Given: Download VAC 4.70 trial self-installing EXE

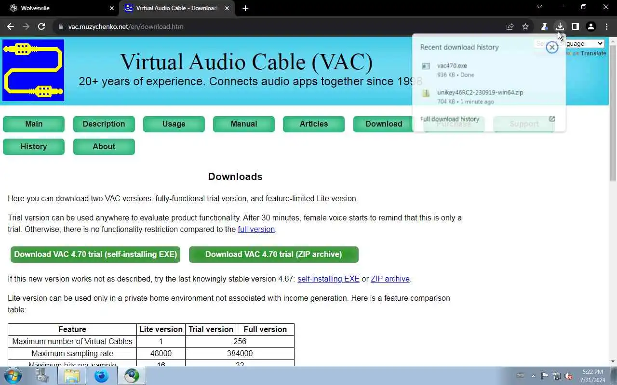Looking at the screenshot, I should (95, 254).
